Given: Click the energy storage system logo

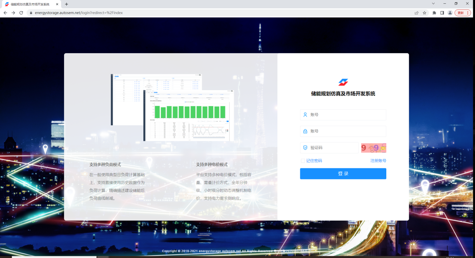Looking at the screenshot, I should (343, 82).
